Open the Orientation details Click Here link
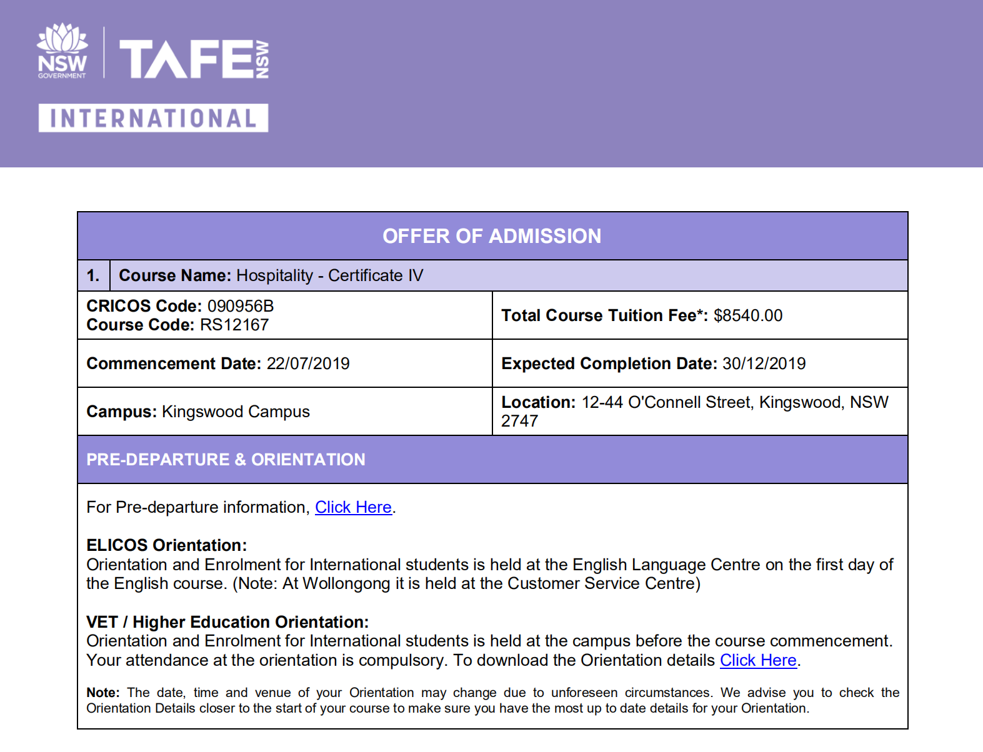This screenshot has width=983, height=752. pyautogui.click(x=758, y=660)
